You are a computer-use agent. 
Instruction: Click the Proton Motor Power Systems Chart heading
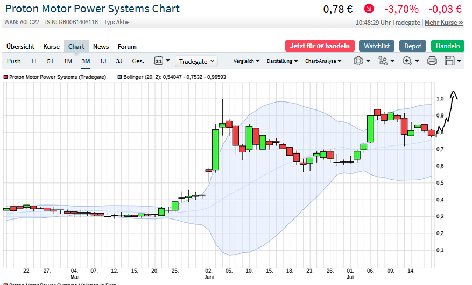[x=93, y=9]
